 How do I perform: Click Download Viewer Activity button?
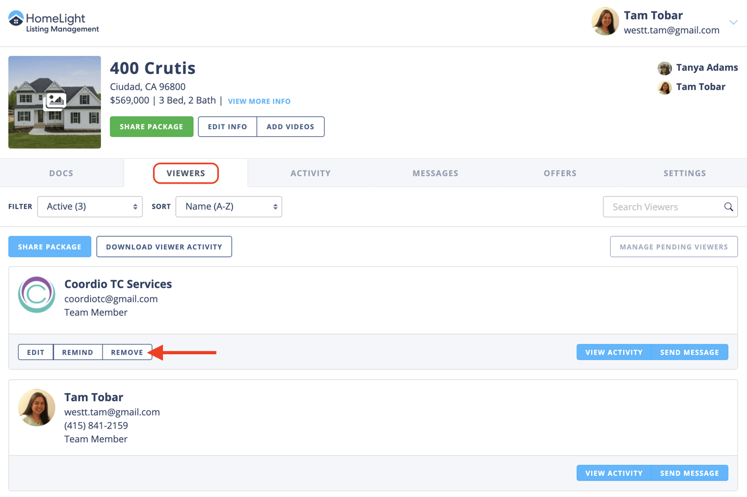pyautogui.click(x=164, y=247)
